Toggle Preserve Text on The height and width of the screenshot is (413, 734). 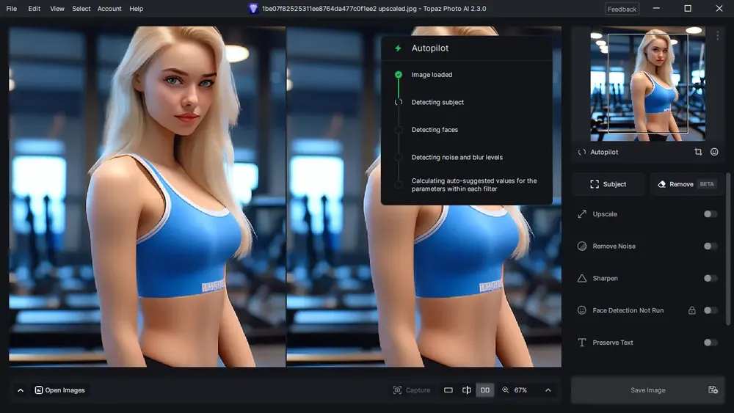coord(710,343)
